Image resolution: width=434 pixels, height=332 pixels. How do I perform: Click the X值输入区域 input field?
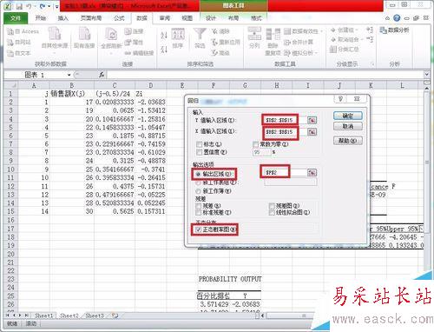coord(285,132)
